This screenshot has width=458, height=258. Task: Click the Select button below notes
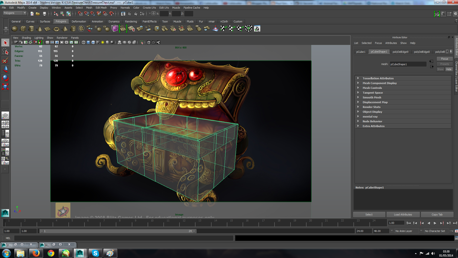369,215
